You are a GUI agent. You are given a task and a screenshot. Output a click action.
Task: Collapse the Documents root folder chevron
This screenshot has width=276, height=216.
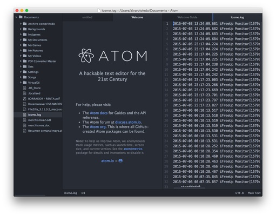pos(16,17)
